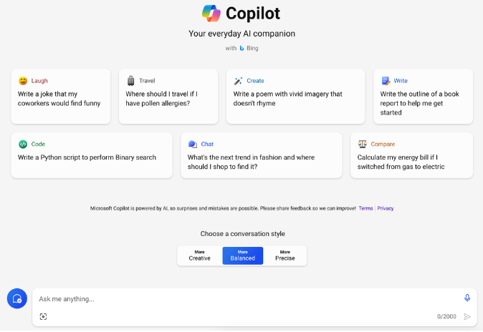Choose the book report outline suggestion
483x332 pixels.
[423, 97]
